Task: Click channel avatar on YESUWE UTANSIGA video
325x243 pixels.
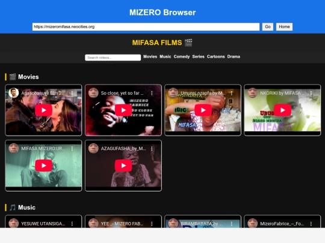Action: point(14,223)
